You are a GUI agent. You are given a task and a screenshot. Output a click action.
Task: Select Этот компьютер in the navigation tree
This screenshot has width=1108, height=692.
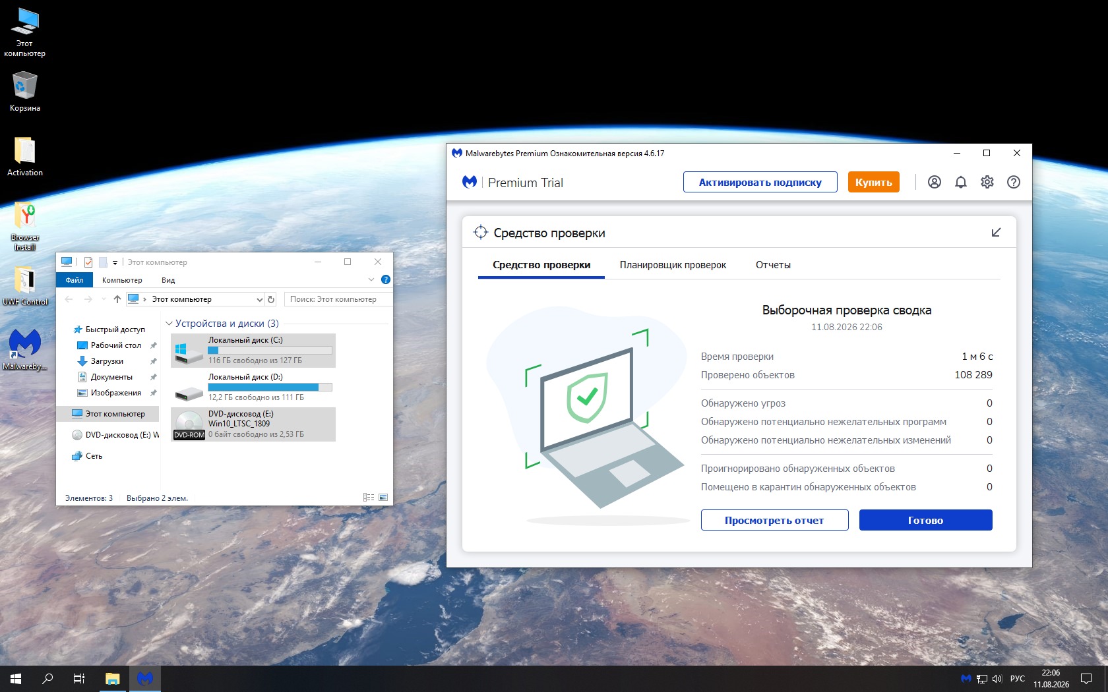point(109,414)
